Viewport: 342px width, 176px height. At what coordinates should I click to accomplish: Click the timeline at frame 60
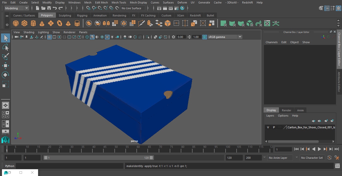[138, 149]
